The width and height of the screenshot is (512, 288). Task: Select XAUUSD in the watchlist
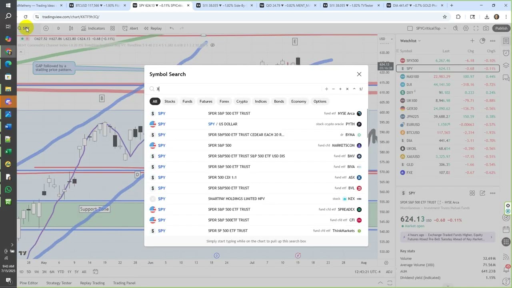448,156
